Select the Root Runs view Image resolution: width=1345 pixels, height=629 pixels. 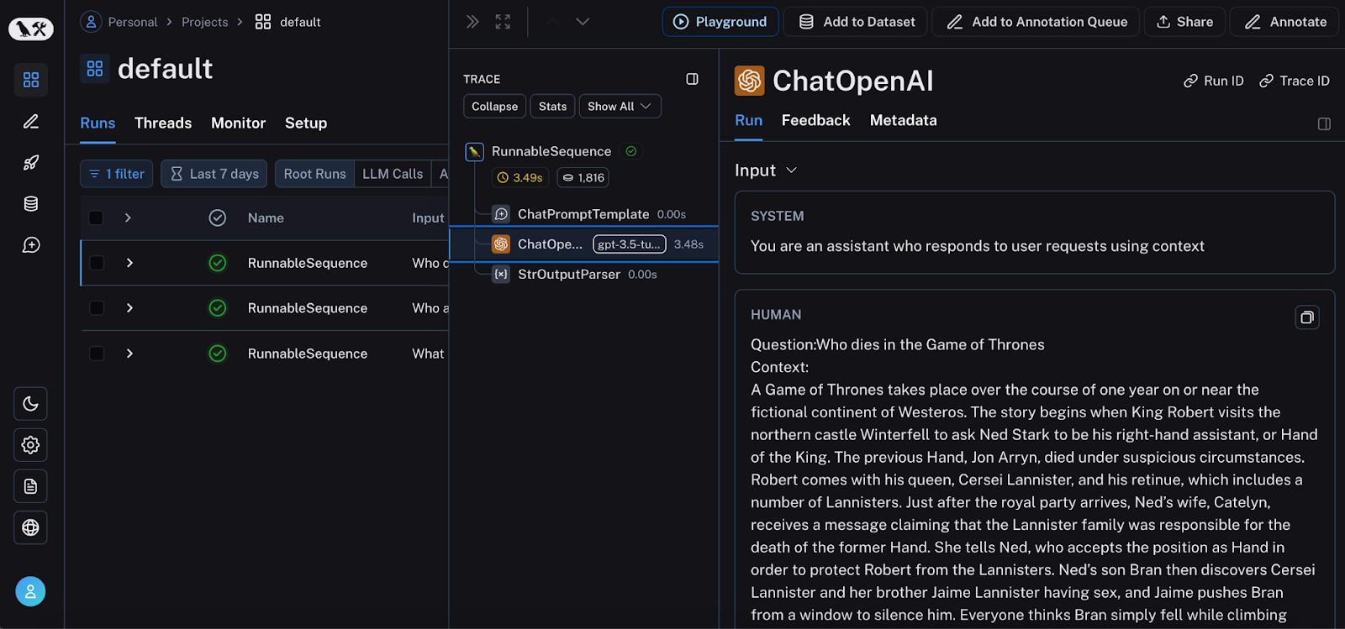tap(315, 174)
